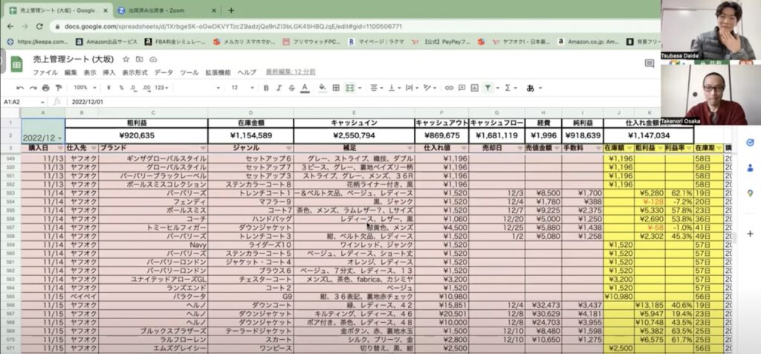Open Google Sheets home icon

[16, 65]
